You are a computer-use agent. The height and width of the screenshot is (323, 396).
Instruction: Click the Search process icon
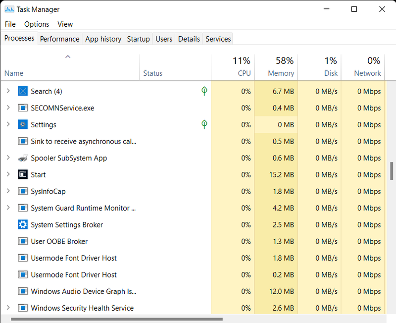click(x=23, y=91)
